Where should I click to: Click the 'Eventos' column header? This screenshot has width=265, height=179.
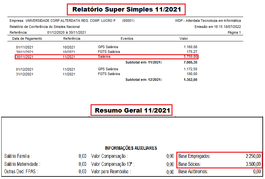click(127, 38)
